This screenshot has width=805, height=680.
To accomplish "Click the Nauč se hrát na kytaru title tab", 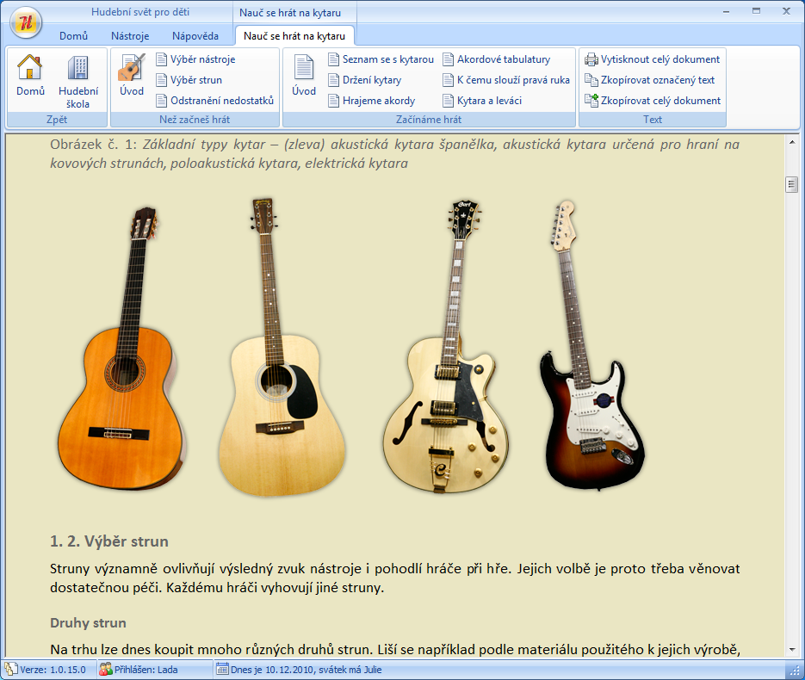I will point(290,12).
